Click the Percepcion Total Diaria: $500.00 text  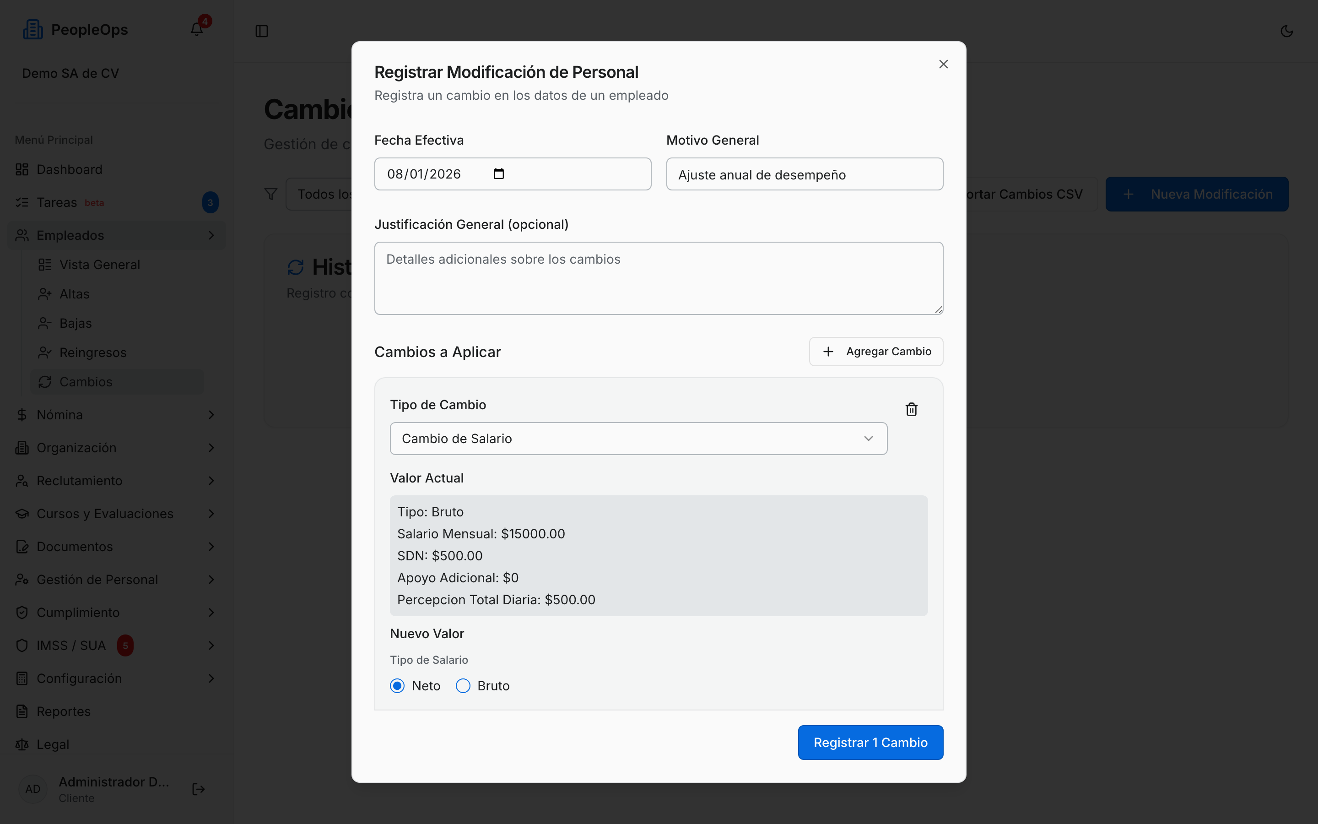point(496,600)
